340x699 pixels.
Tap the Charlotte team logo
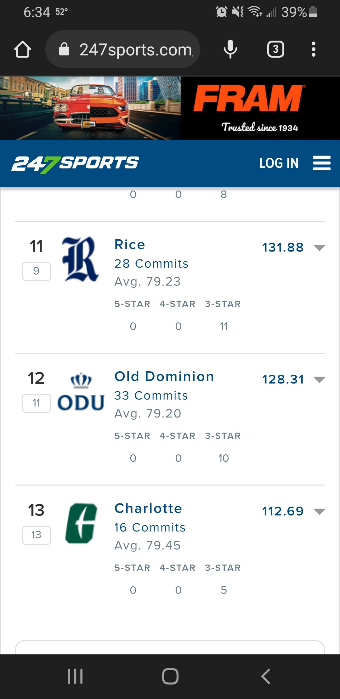pyautogui.click(x=81, y=523)
